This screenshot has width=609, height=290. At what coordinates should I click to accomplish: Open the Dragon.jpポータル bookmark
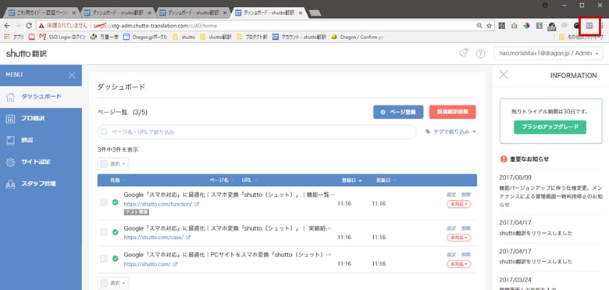click(x=145, y=38)
